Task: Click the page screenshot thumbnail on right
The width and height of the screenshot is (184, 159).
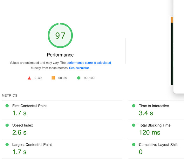Action: coord(172,51)
